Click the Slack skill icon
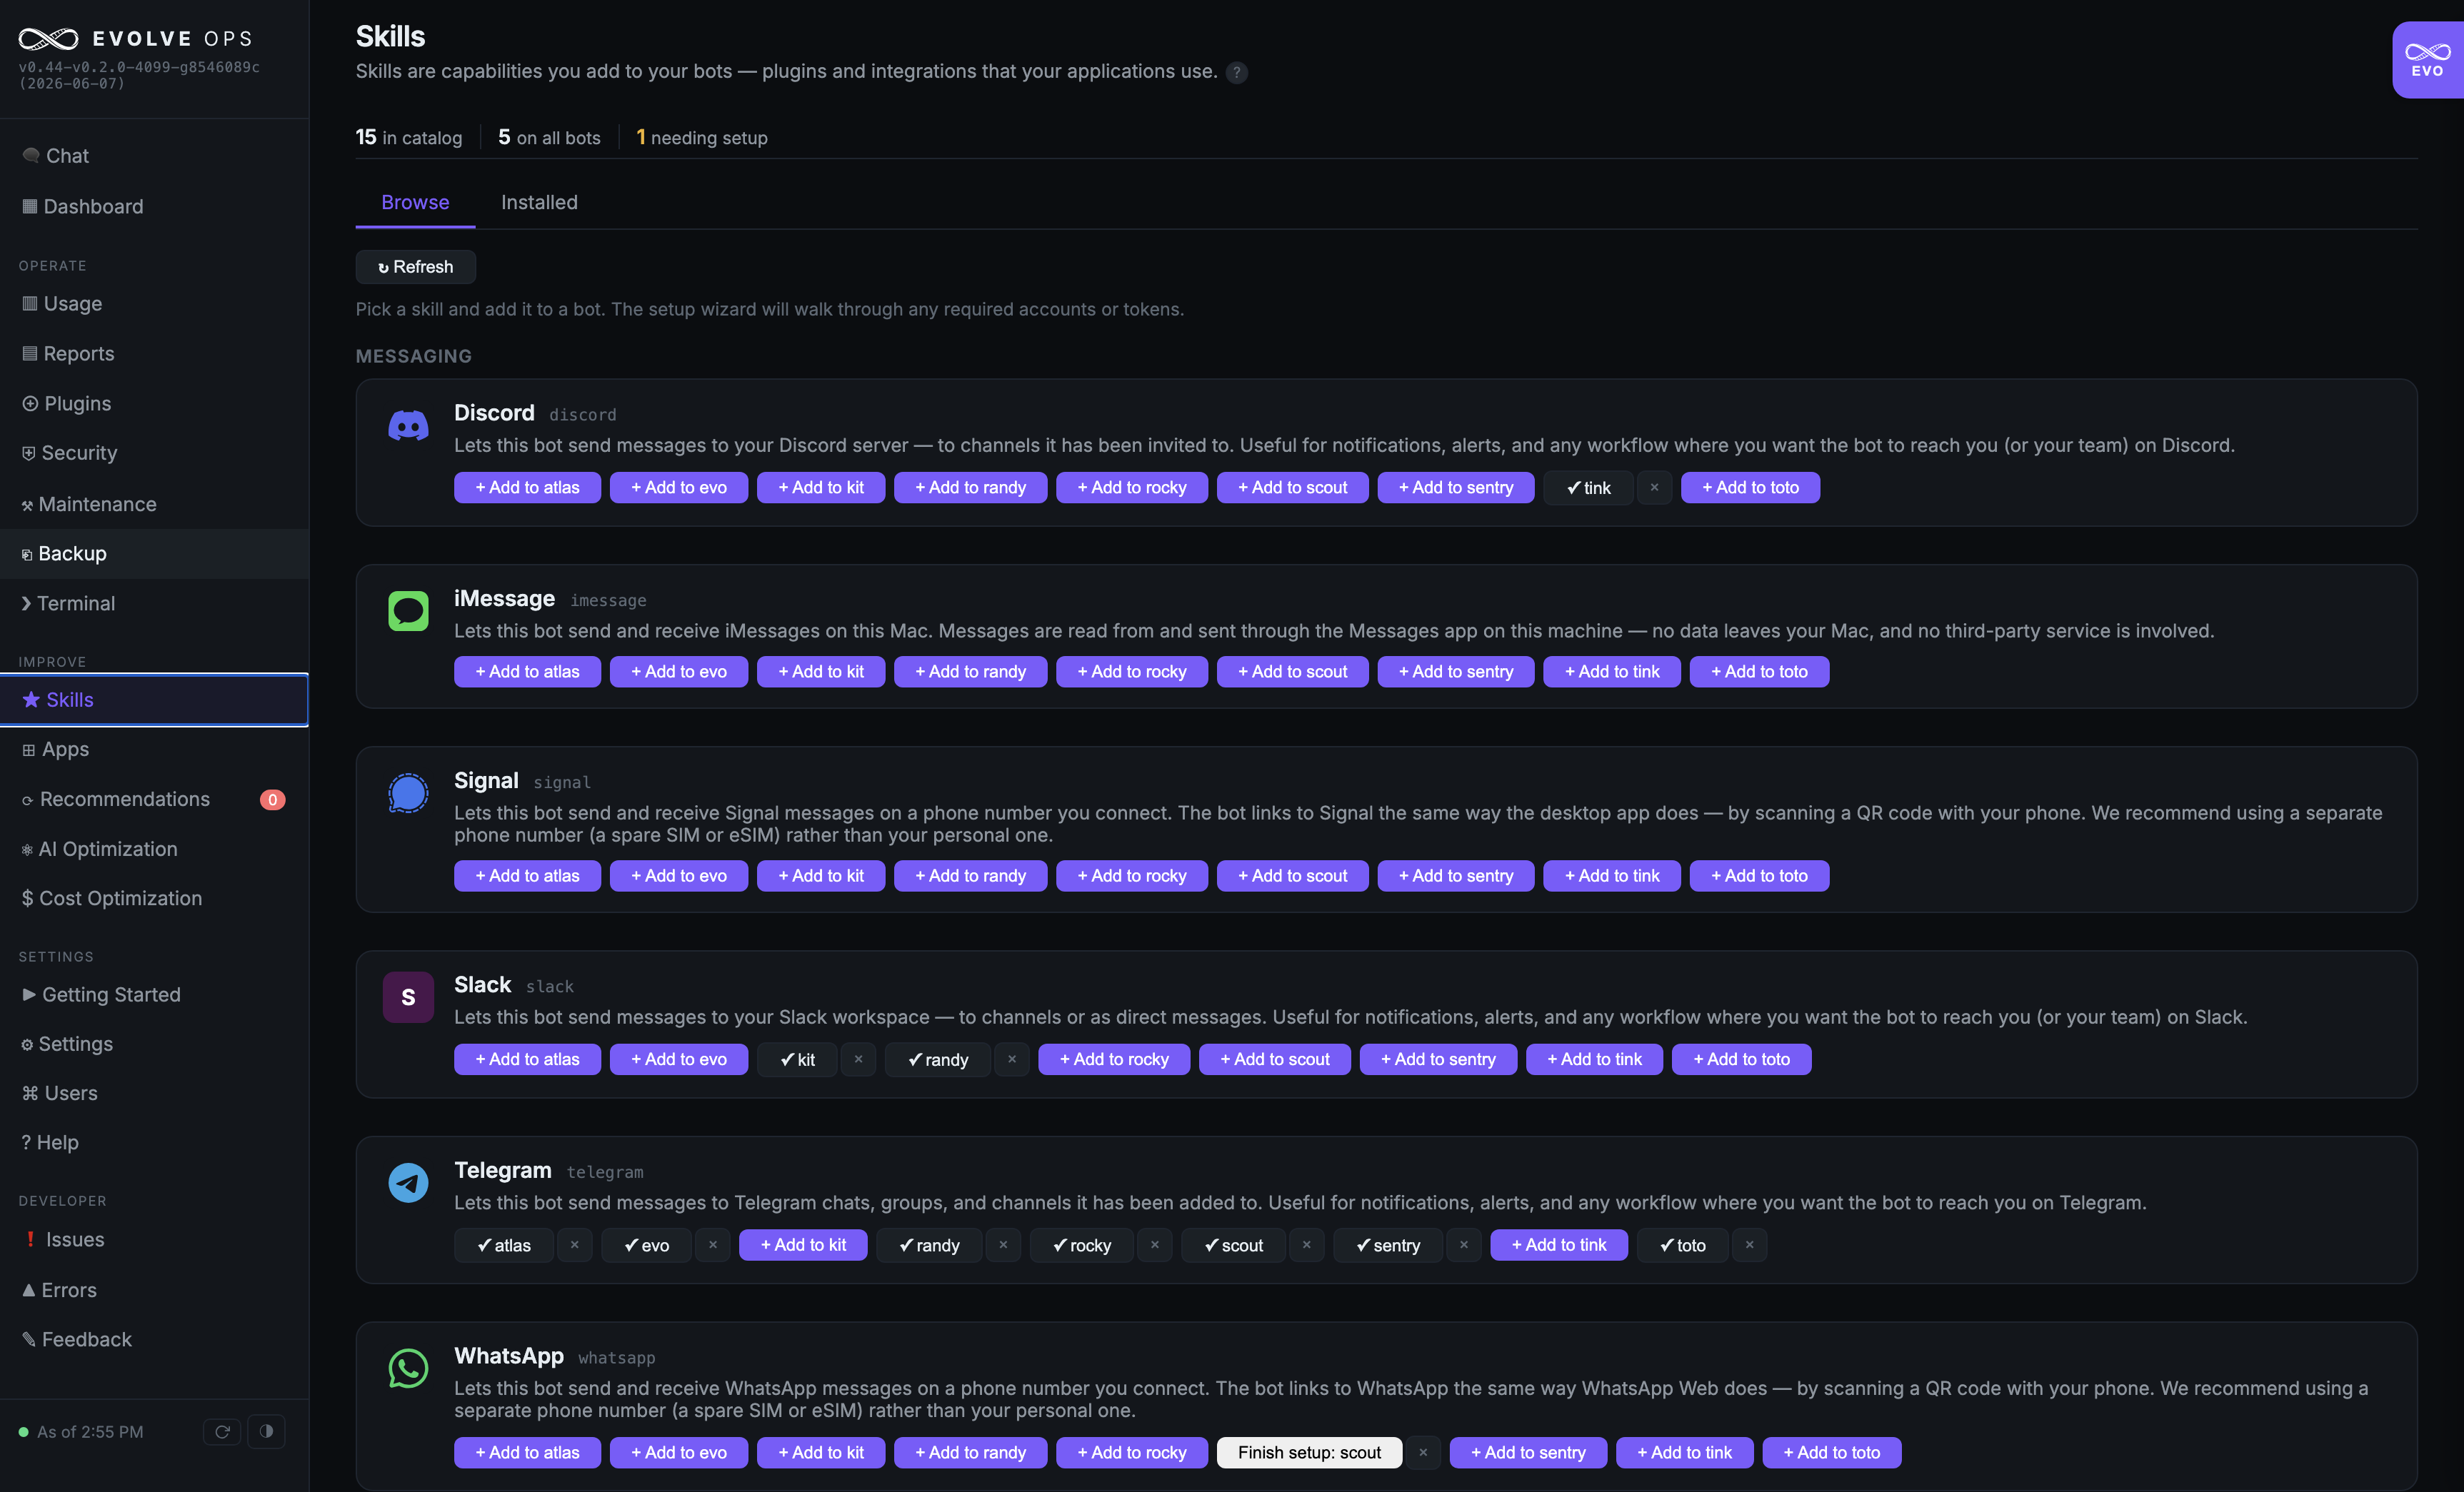The image size is (2464, 1492). coord(408,997)
